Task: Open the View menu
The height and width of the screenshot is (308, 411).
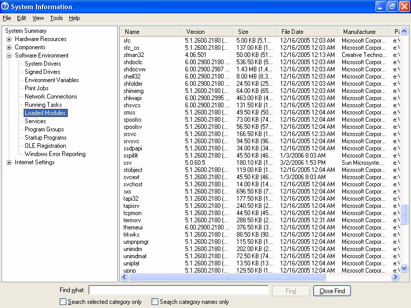Action: pos(38,18)
